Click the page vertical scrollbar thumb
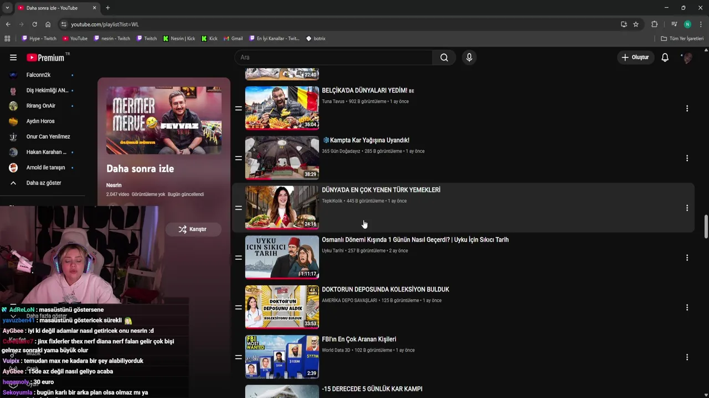709x398 pixels. click(x=706, y=227)
